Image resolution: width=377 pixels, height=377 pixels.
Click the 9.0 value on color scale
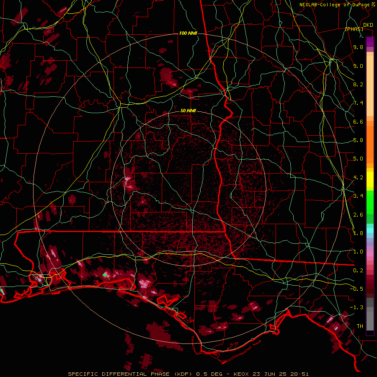358,66
